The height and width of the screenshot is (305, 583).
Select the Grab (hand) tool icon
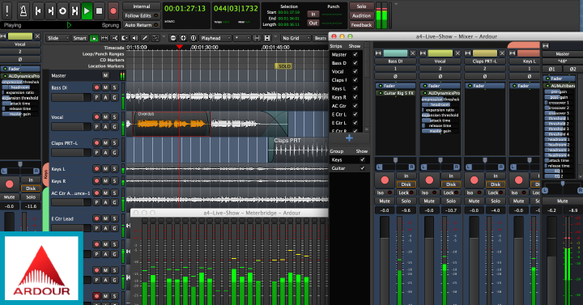pyautogui.click(x=94, y=38)
